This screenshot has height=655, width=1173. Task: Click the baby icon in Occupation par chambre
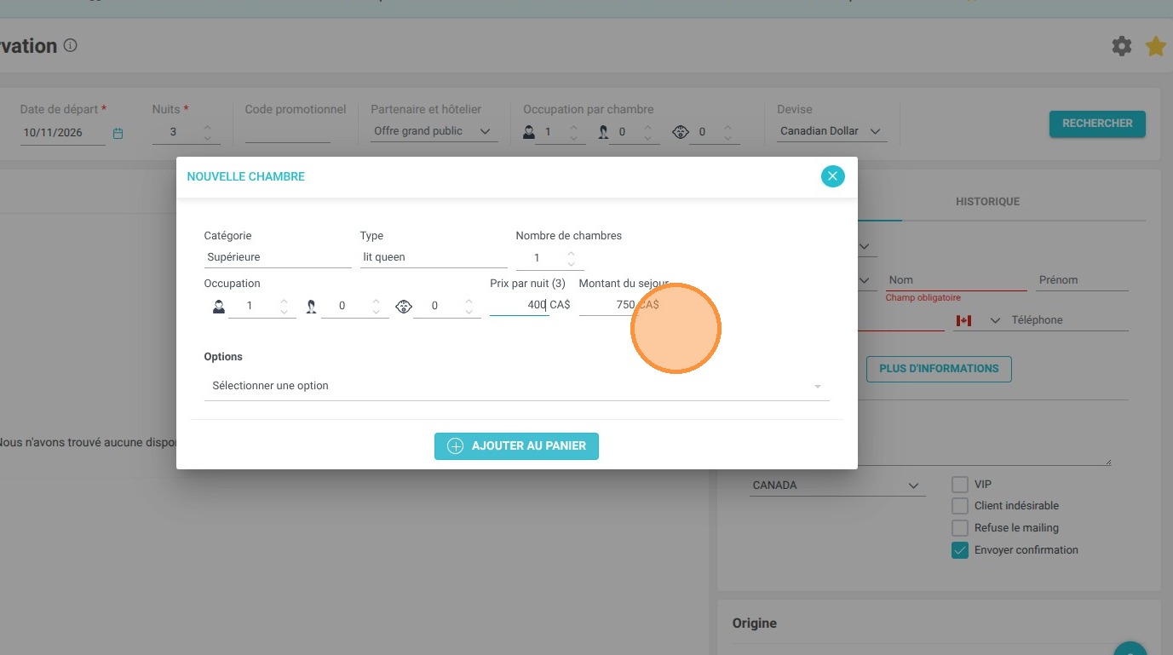680,132
